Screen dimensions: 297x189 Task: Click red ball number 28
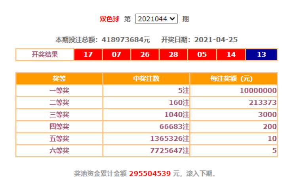point(173,55)
